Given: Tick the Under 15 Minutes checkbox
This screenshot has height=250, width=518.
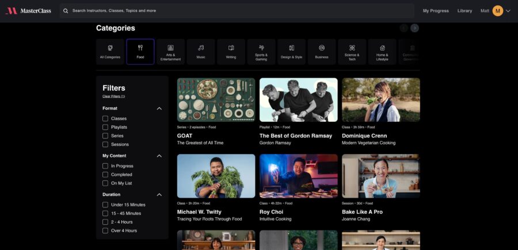Looking at the screenshot, I should pos(105,205).
